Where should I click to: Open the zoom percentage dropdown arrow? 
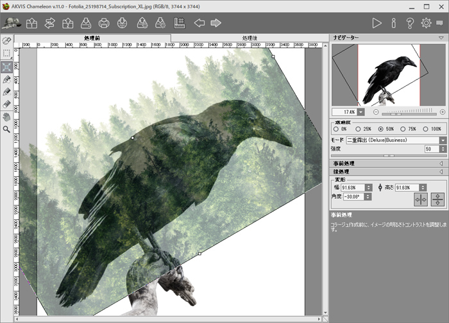361,112
